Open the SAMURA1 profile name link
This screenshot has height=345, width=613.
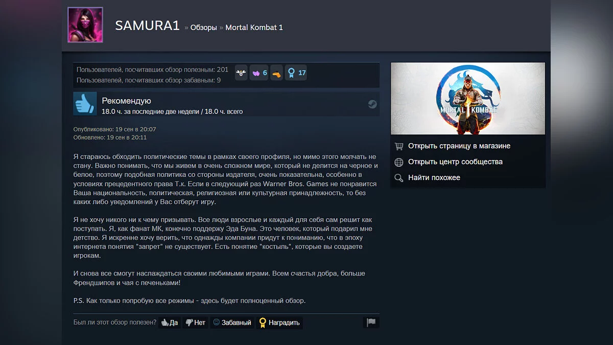pyautogui.click(x=147, y=26)
